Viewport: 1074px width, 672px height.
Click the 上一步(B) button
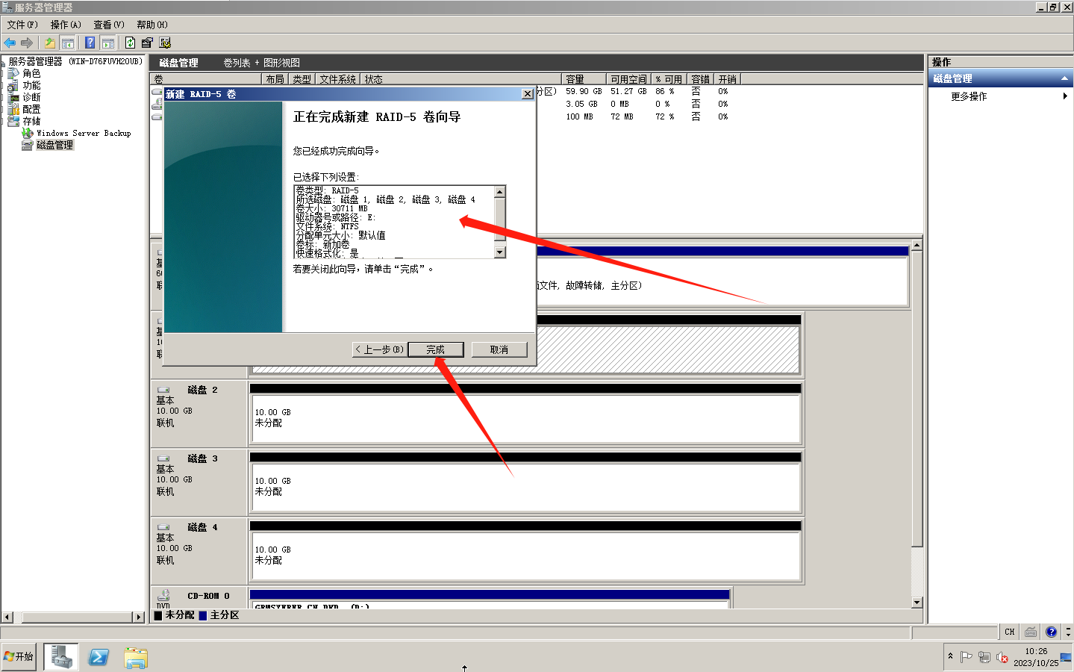380,349
